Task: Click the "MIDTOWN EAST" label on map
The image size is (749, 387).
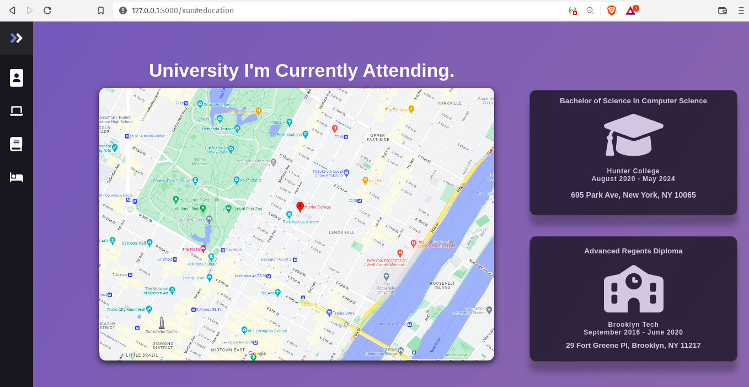Action: 228,349
